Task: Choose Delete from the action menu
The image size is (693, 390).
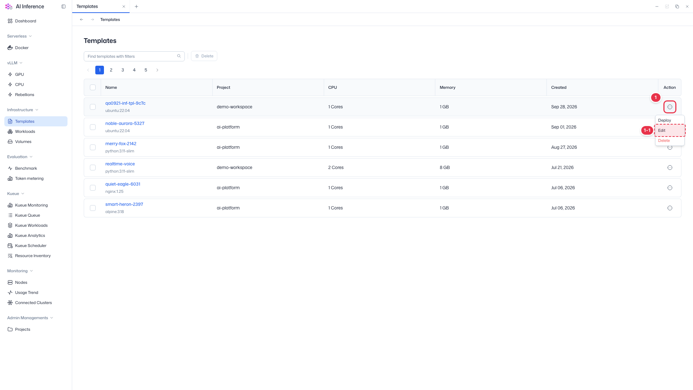Action: pyautogui.click(x=670, y=140)
